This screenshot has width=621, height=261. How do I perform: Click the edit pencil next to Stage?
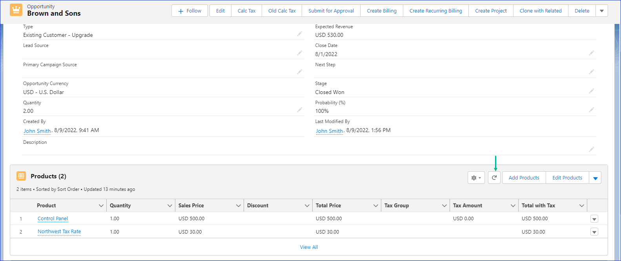592,91
